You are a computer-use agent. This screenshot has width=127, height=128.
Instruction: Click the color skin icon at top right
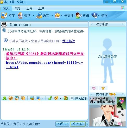coord(123,8)
